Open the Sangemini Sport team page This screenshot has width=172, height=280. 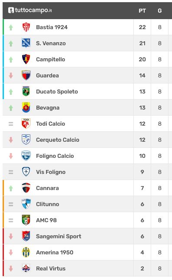point(59,236)
